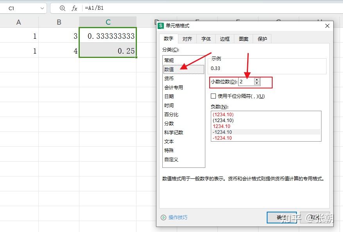
Task: Select 会计专用 category
Action: [183, 87]
